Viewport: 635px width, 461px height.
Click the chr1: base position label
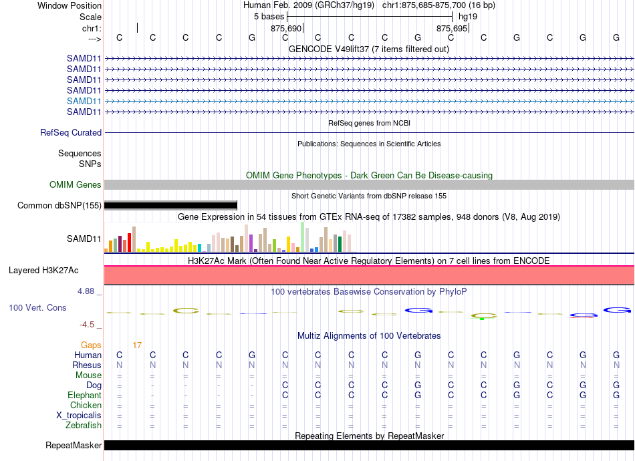(x=92, y=28)
